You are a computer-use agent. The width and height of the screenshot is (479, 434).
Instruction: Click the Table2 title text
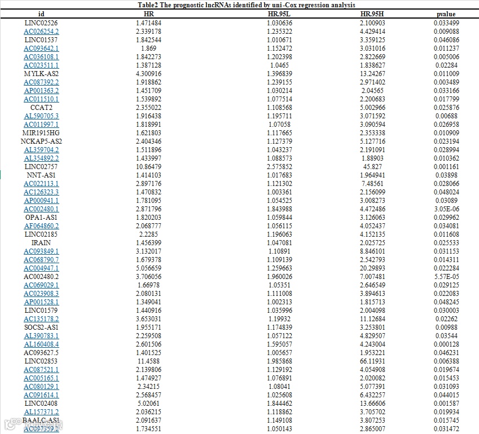pyautogui.click(x=246, y=5)
